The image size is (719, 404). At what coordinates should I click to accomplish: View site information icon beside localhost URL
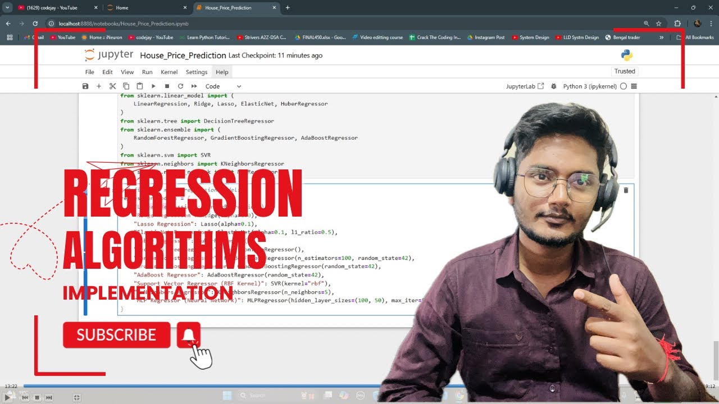click(x=51, y=24)
